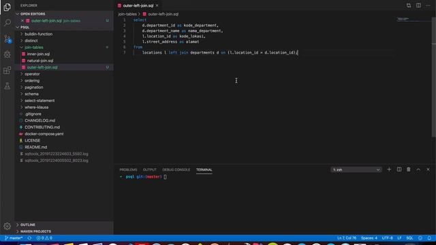
Task: Switch to the Debug Console tab
Action: [x=176, y=169]
